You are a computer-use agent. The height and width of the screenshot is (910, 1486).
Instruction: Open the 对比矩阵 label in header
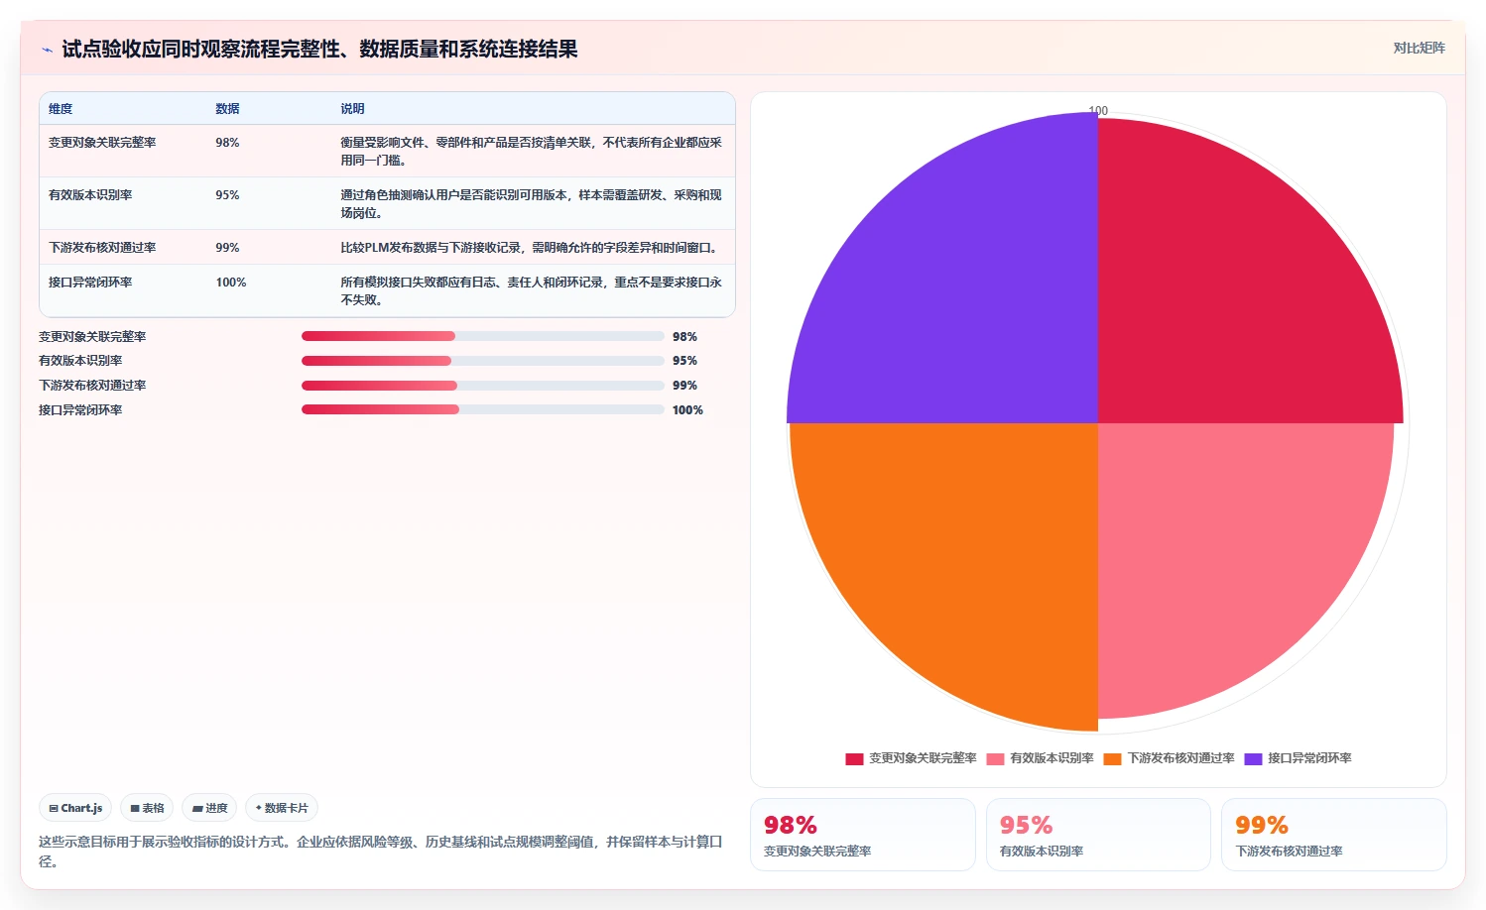coord(1419,48)
